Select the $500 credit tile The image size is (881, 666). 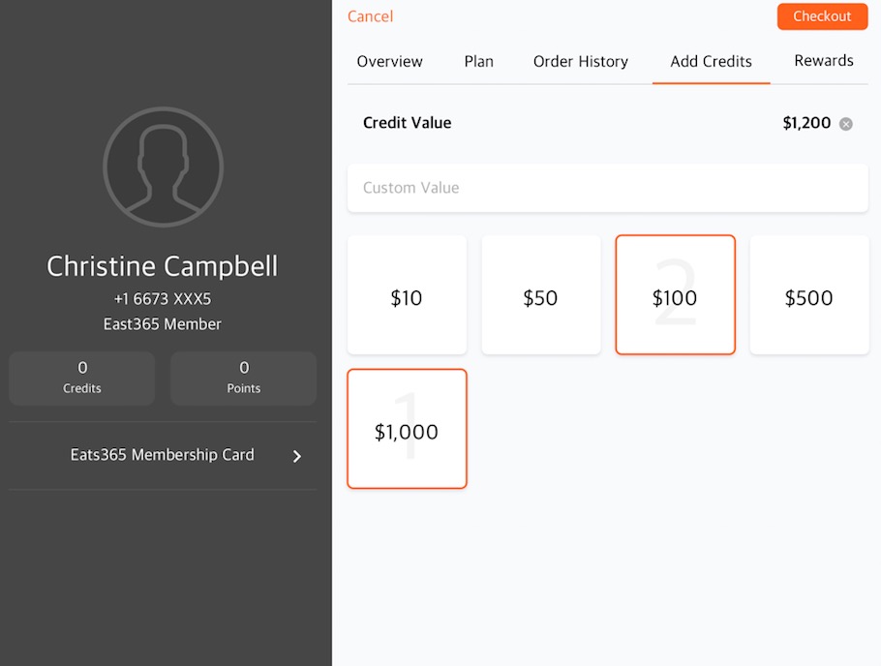pyautogui.click(x=809, y=295)
